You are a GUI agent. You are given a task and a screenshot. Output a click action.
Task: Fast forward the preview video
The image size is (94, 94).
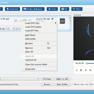point(86,70)
